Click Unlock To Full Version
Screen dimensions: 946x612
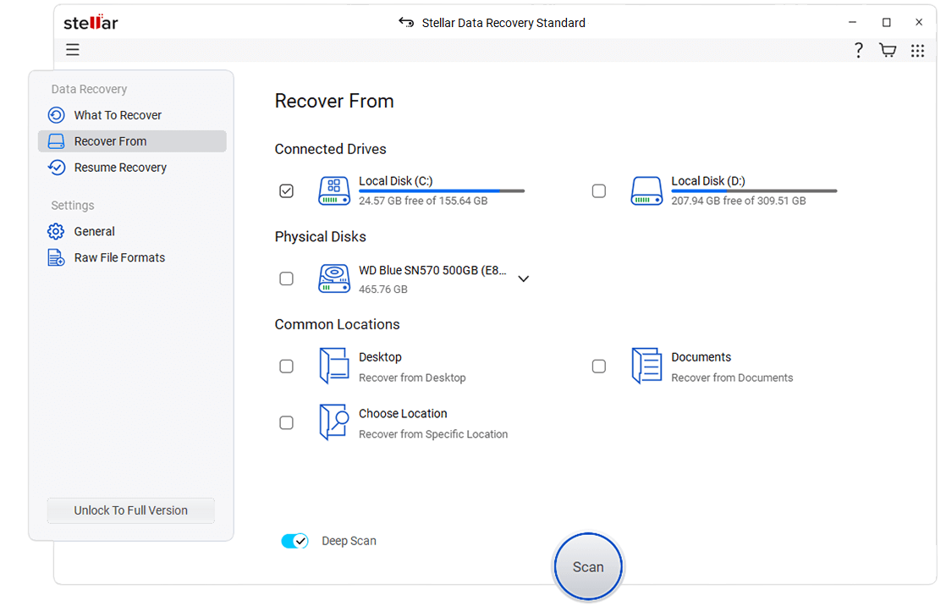point(130,510)
